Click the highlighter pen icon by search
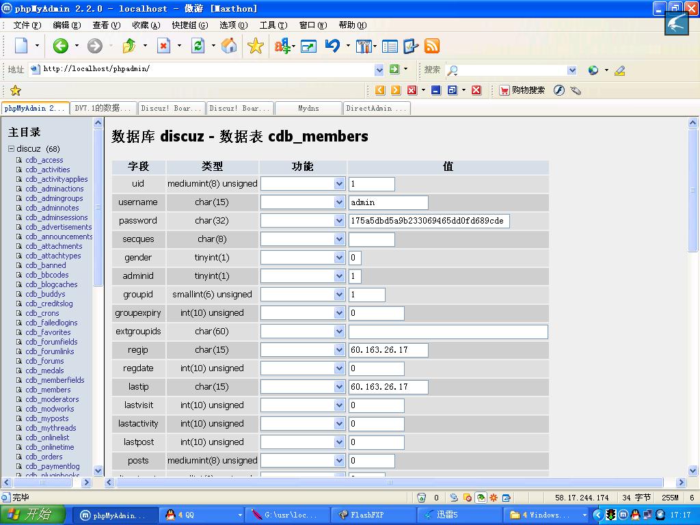 click(x=619, y=70)
